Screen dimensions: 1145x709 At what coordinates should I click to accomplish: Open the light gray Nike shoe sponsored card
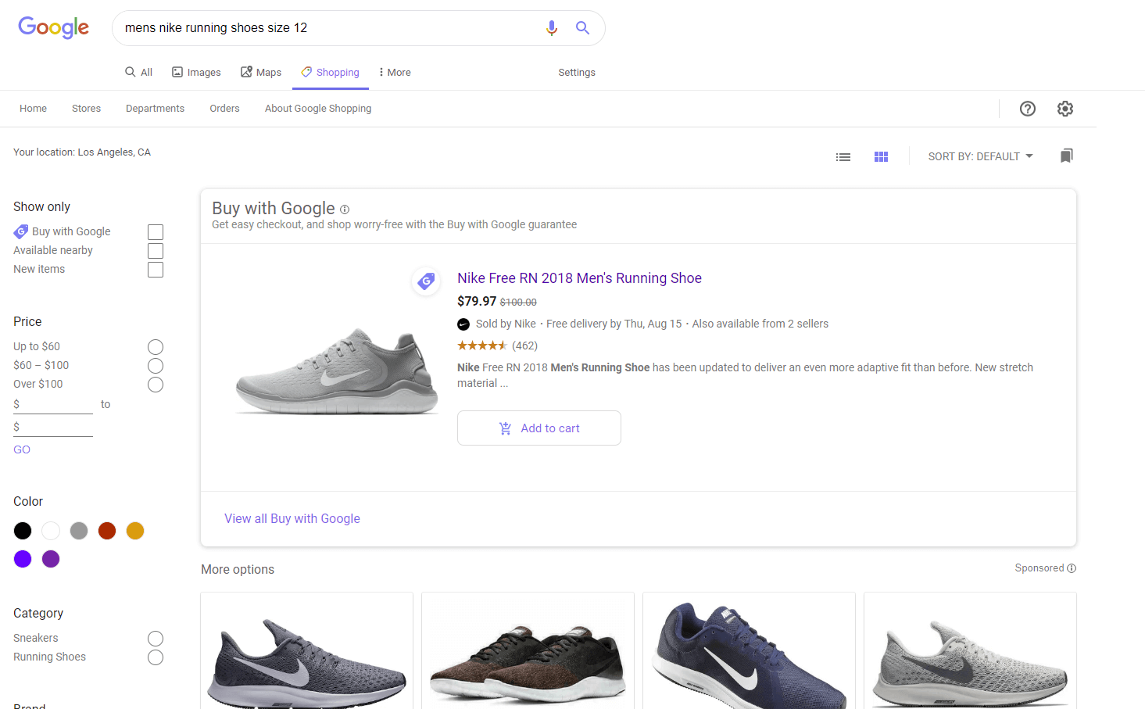[970, 650]
